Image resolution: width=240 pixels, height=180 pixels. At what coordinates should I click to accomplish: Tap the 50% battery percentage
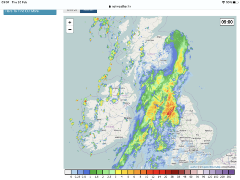(229, 2)
